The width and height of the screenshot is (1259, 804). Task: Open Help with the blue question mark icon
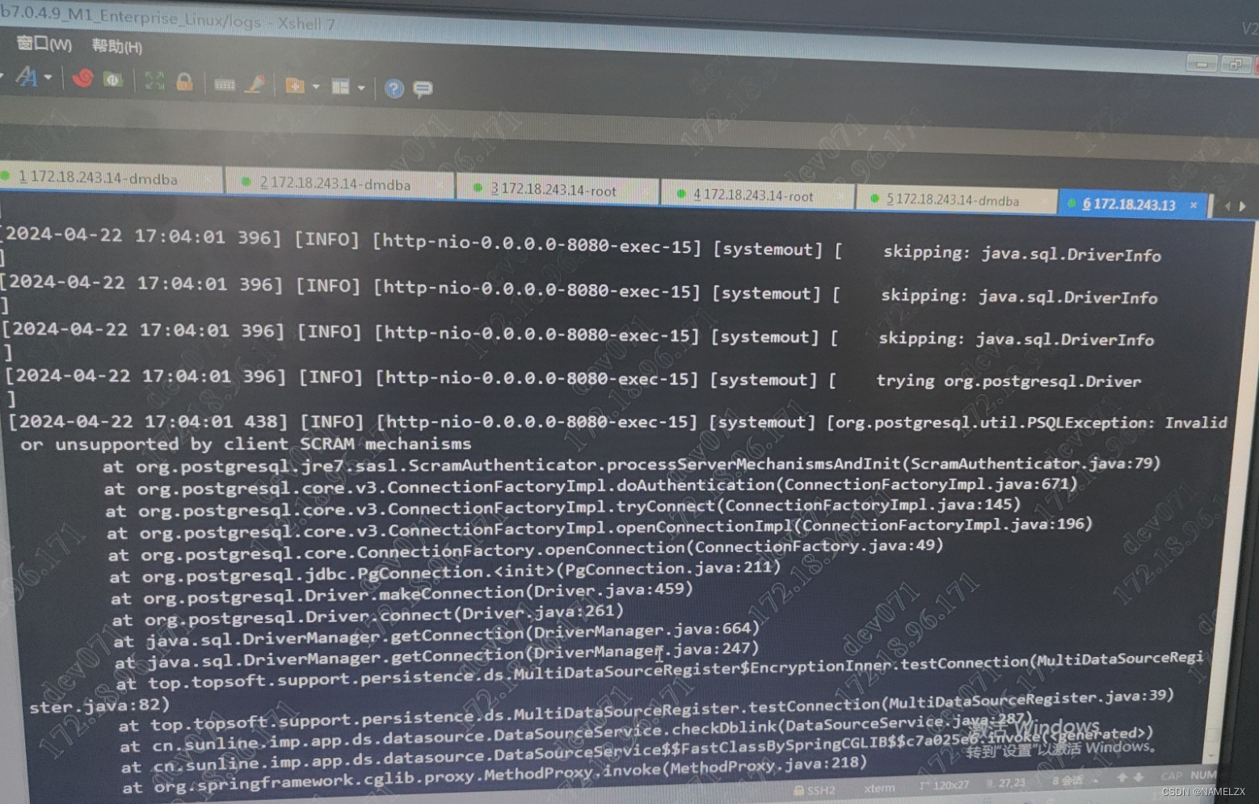(x=394, y=88)
